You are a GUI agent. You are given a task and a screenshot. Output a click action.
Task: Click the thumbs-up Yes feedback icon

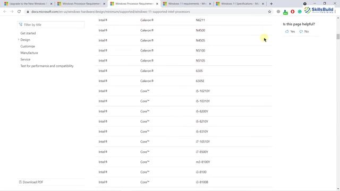[287, 31]
